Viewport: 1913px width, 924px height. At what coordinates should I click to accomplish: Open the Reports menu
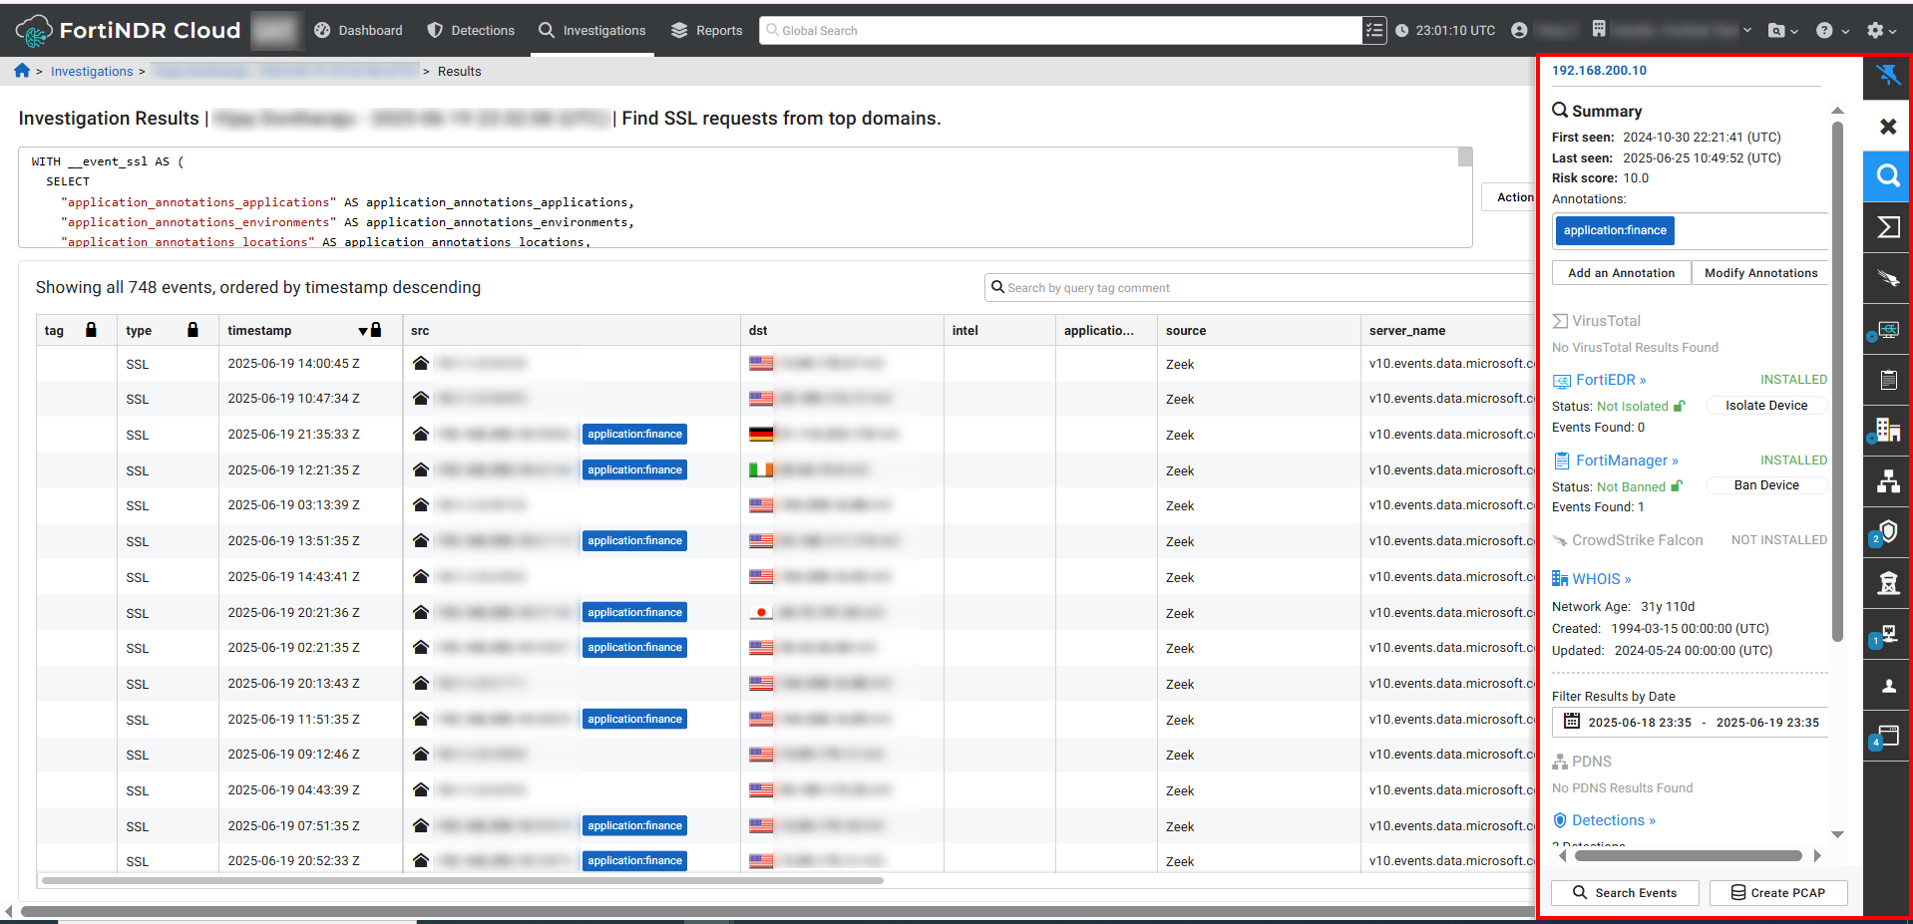point(707,30)
